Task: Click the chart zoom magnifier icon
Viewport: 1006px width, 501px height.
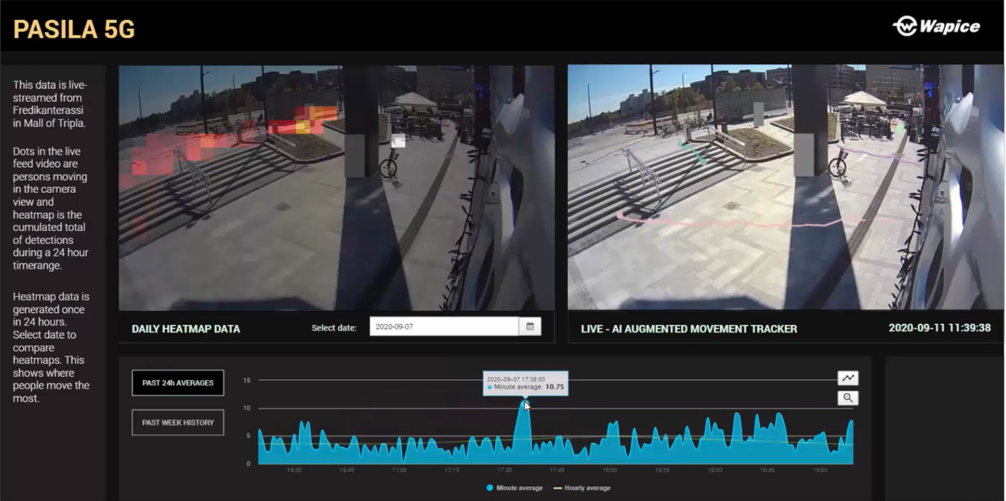Action: coord(848,398)
